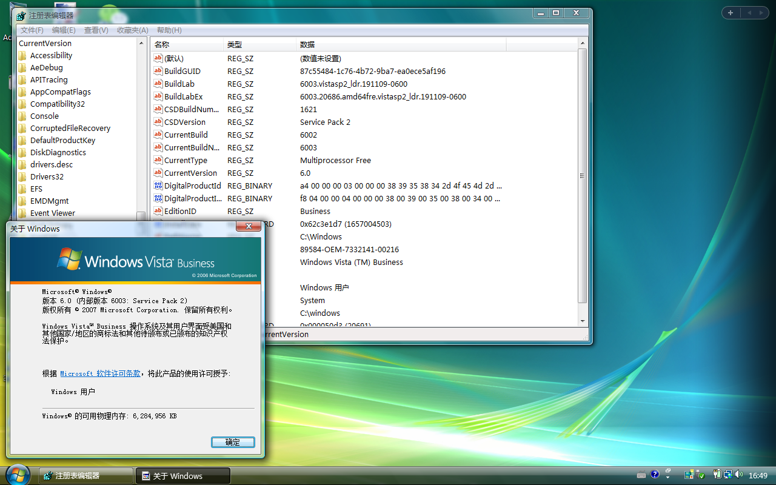The width and height of the screenshot is (776, 485).
Task: Sort by the 名称 column header
Action: pyautogui.click(x=187, y=45)
